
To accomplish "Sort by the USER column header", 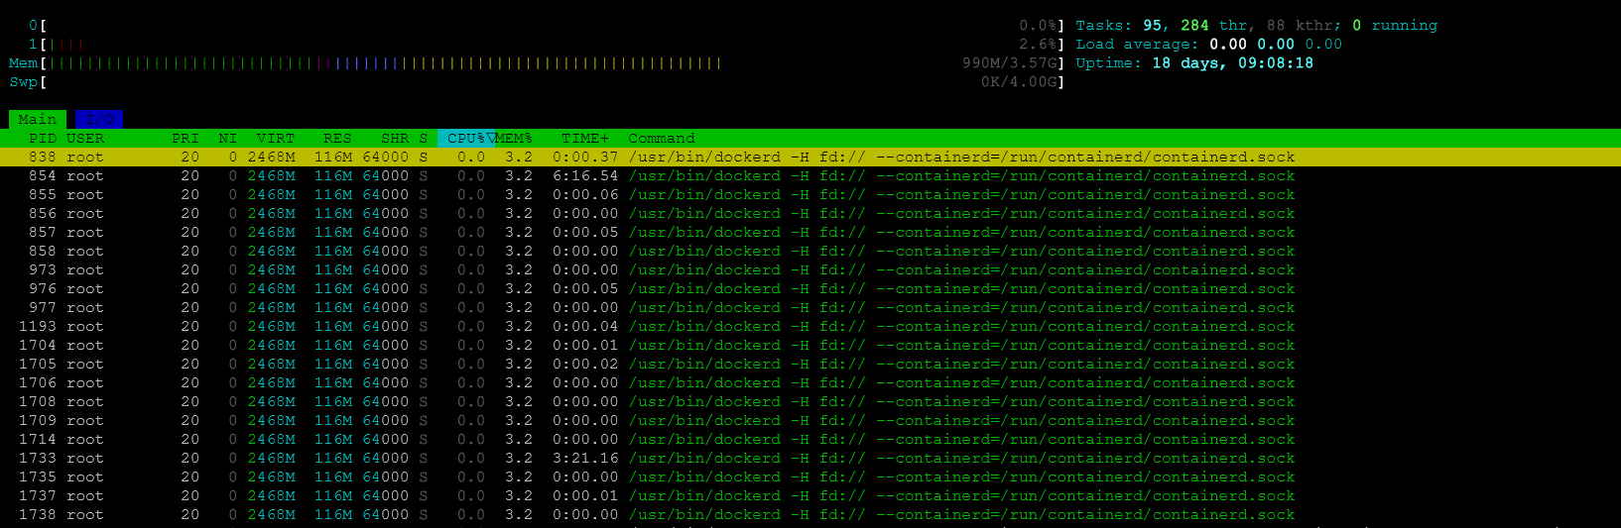I will (x=85, y=139).
